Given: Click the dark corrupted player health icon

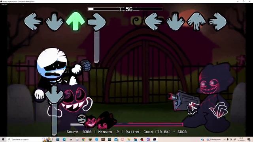Looking at the screenshot, I should [x=107, y=120].
